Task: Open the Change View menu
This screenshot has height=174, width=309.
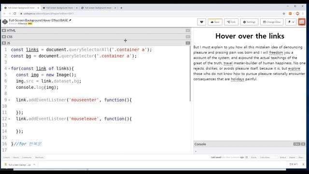Action: tap(272, 22)
